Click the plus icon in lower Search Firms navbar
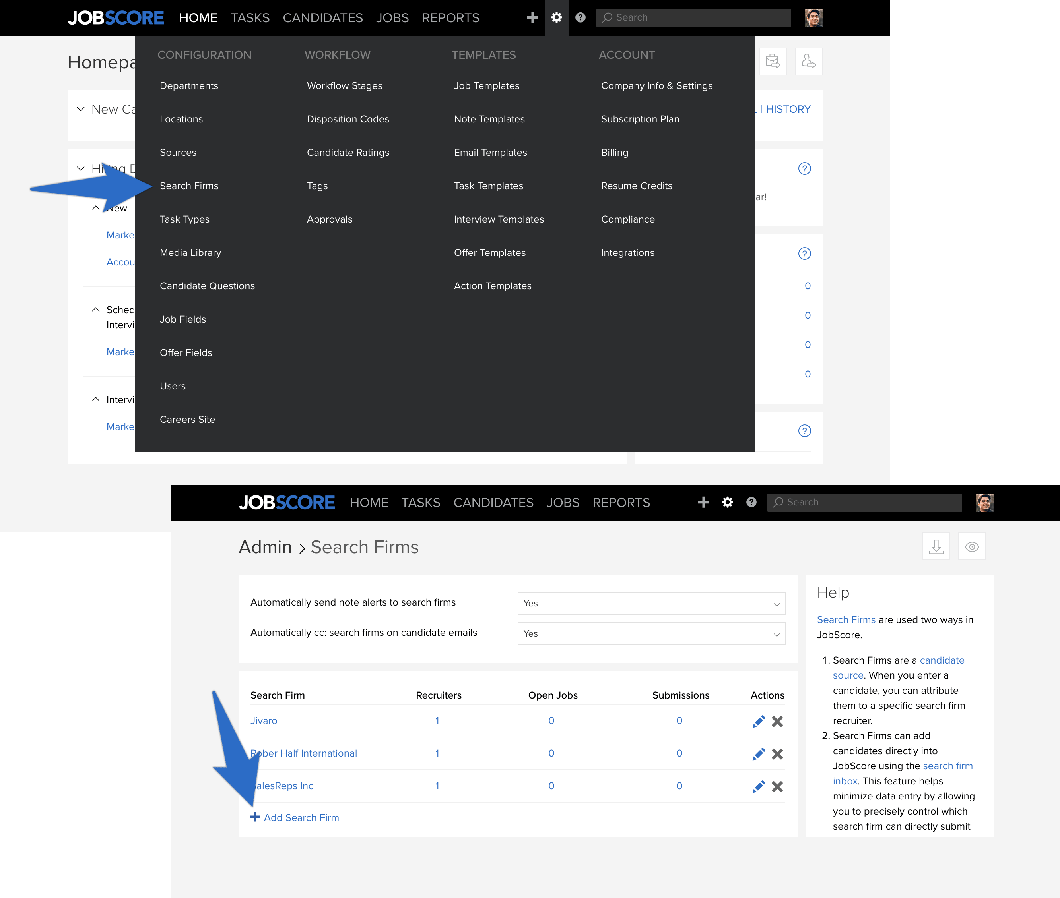Viewport: 1060px width, 898px height. point(703,503)
